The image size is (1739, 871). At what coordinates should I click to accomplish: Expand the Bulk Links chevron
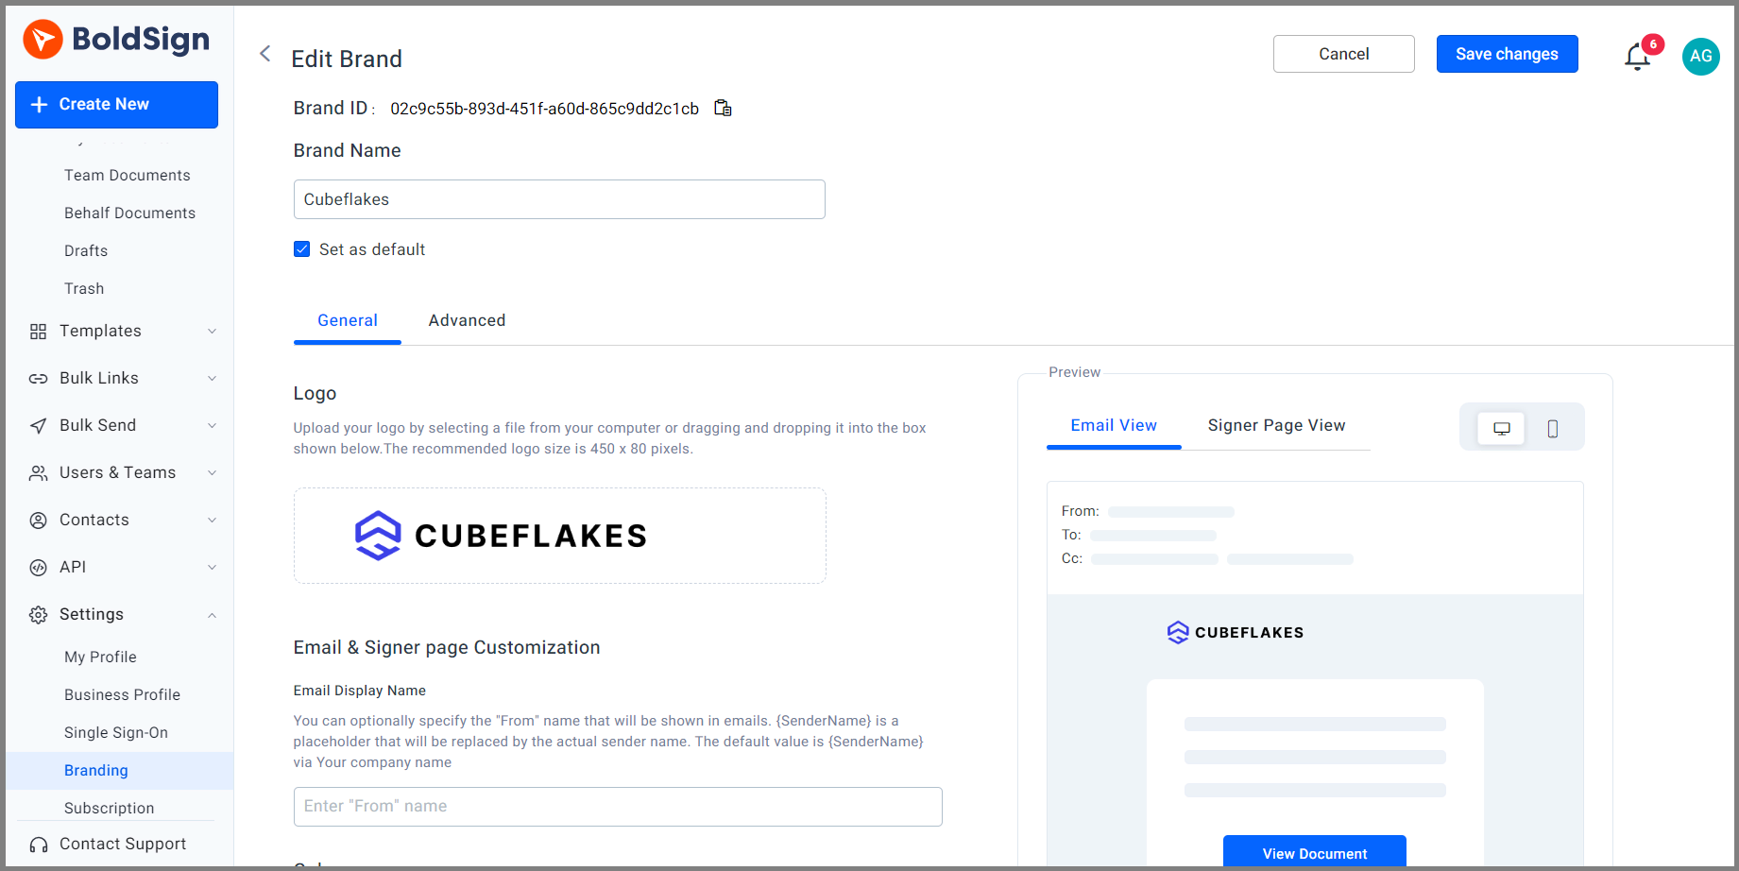tap(212, 378)
